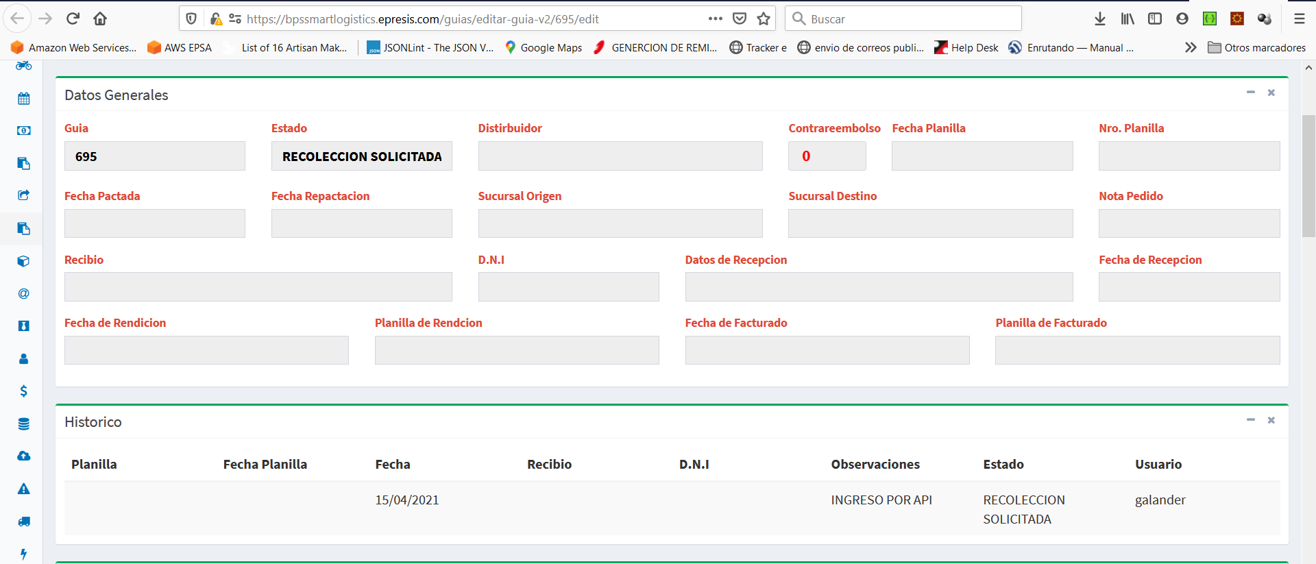
Task: Collapse the Historico panel
Action: pos(1250,419)
